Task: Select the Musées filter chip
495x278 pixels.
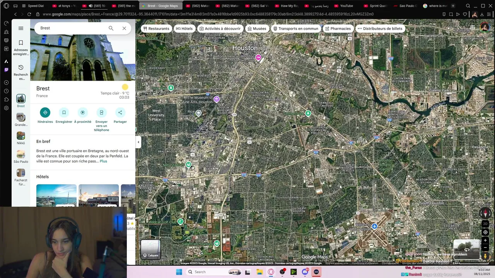Action: click(257, 29)
